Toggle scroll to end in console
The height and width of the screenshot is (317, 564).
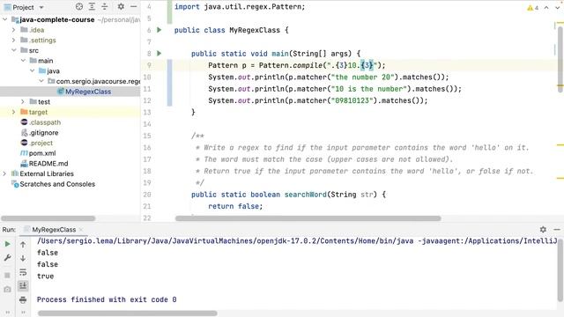click(x=23, y=285)
